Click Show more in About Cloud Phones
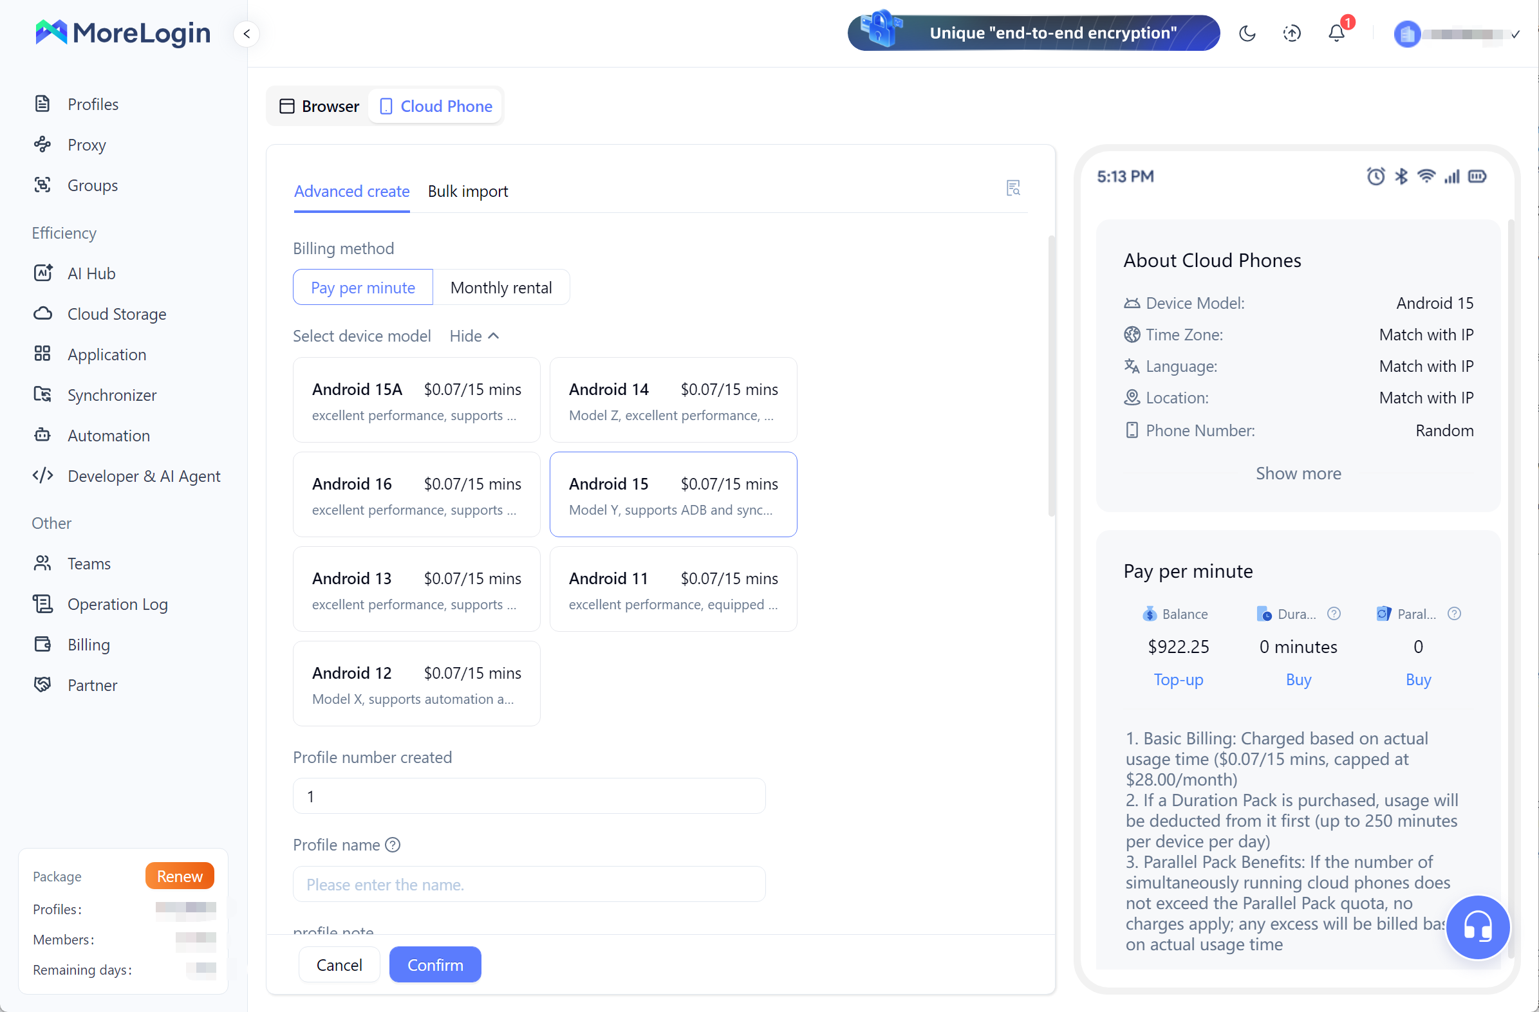 point(1298,474)
